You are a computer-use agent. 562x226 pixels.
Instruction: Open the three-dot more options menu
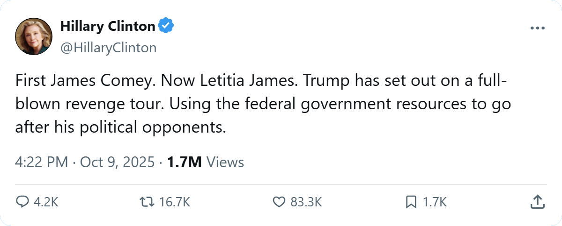click(537, 28)
